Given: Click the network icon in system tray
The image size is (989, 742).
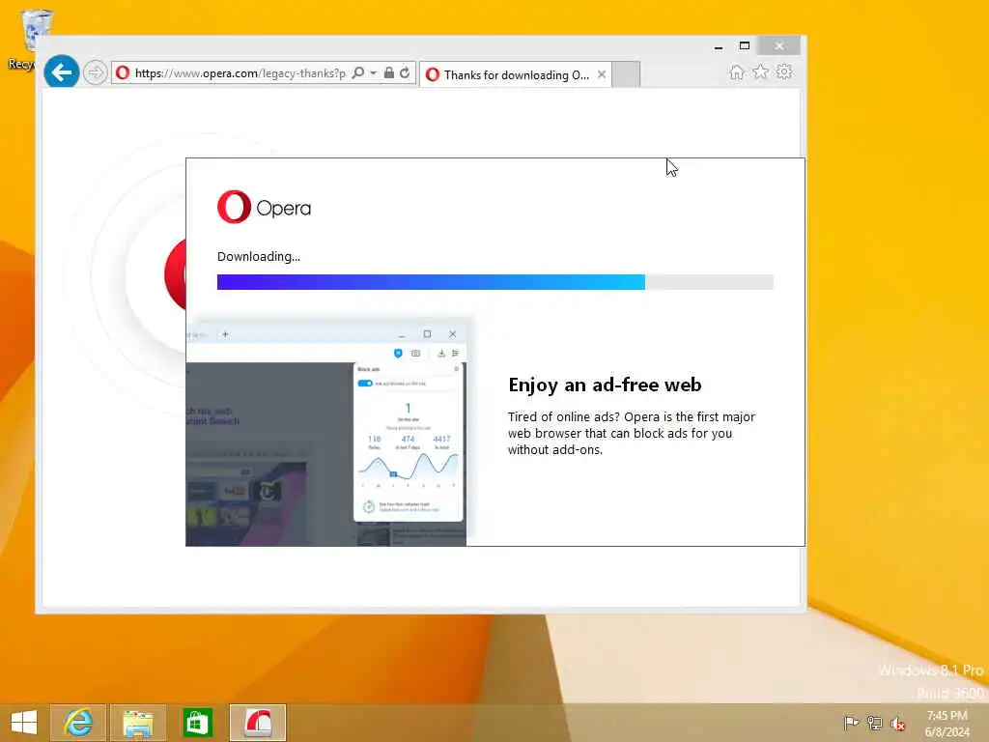Looking at the screenshot, I should tap(874, 723).
